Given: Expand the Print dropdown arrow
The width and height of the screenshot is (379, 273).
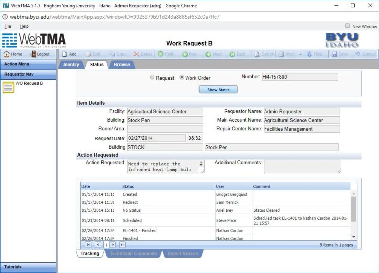Looking at the screenshot, I should coord(300,54).
